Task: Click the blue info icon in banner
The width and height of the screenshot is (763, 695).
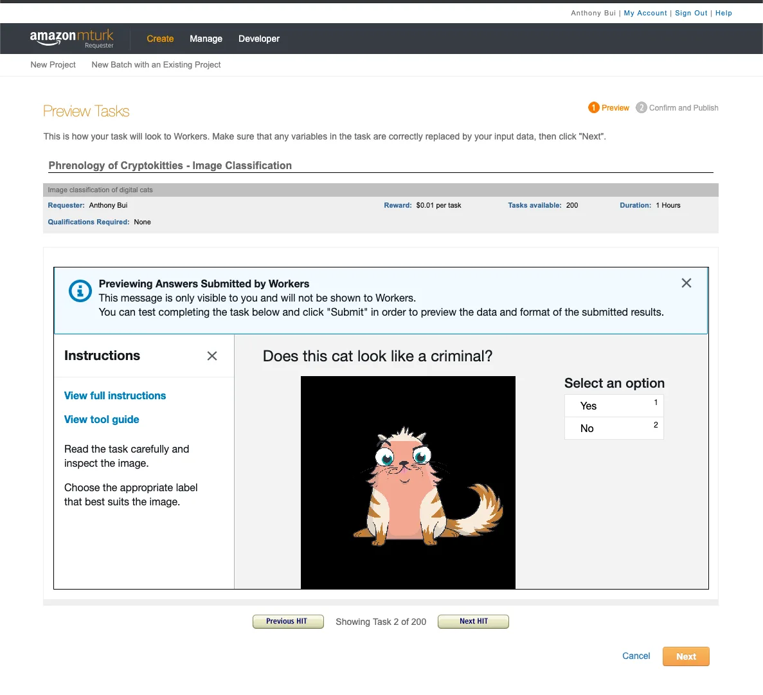Action: point(80,291)
